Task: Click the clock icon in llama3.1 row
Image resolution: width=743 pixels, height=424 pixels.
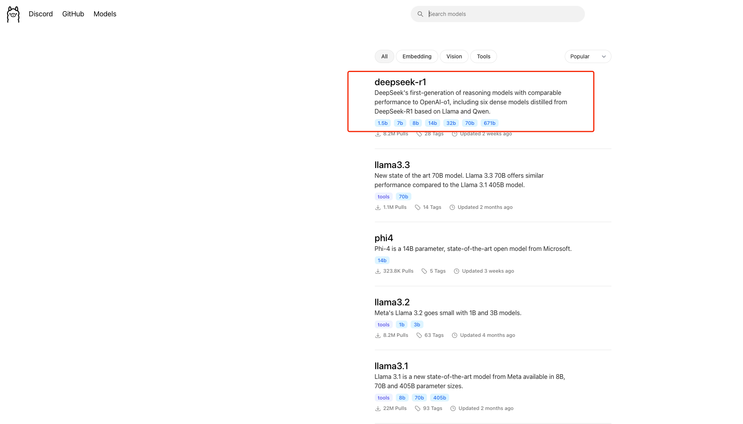Action: 453,408
